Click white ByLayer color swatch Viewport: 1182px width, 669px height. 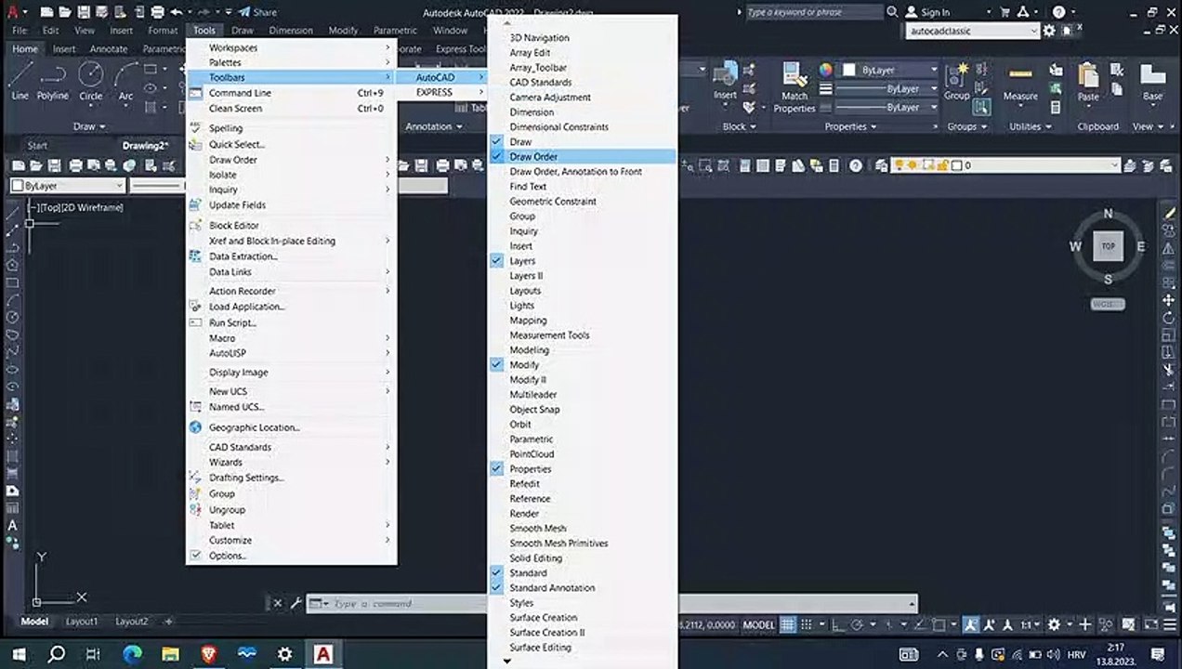click(848, 70)
